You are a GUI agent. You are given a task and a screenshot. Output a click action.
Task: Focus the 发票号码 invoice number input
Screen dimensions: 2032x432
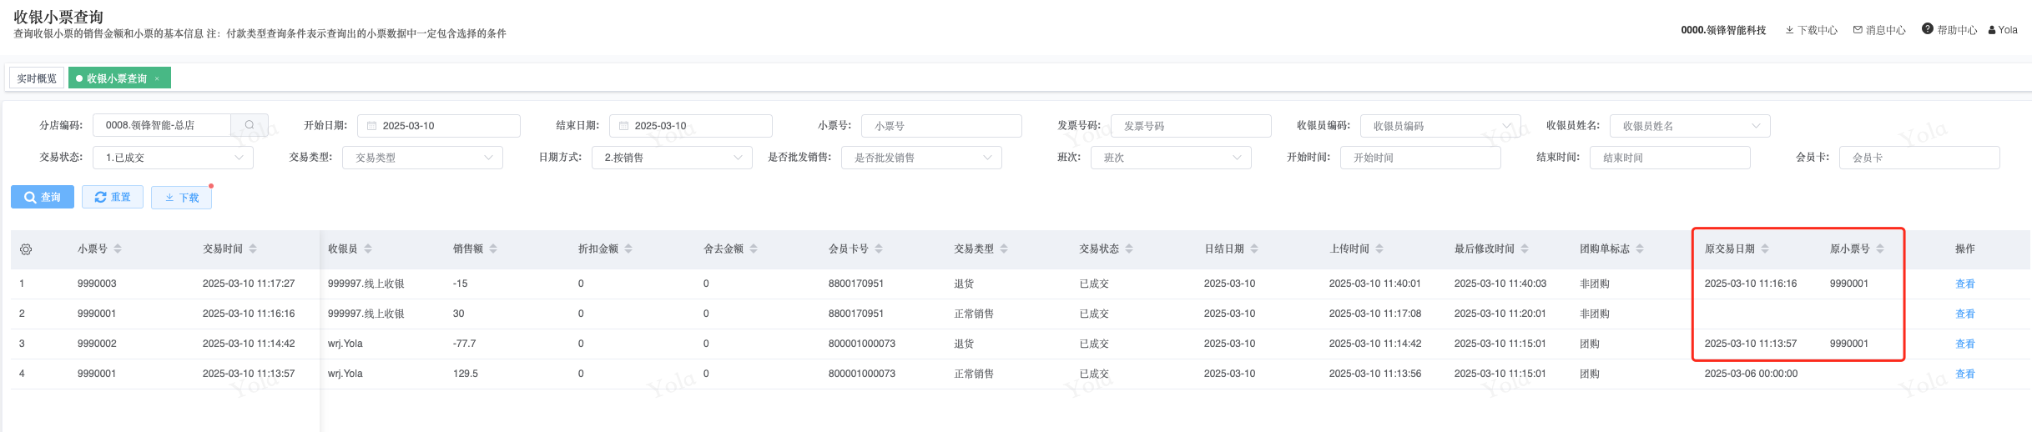pyautogui.click(x=1191, y=126)
